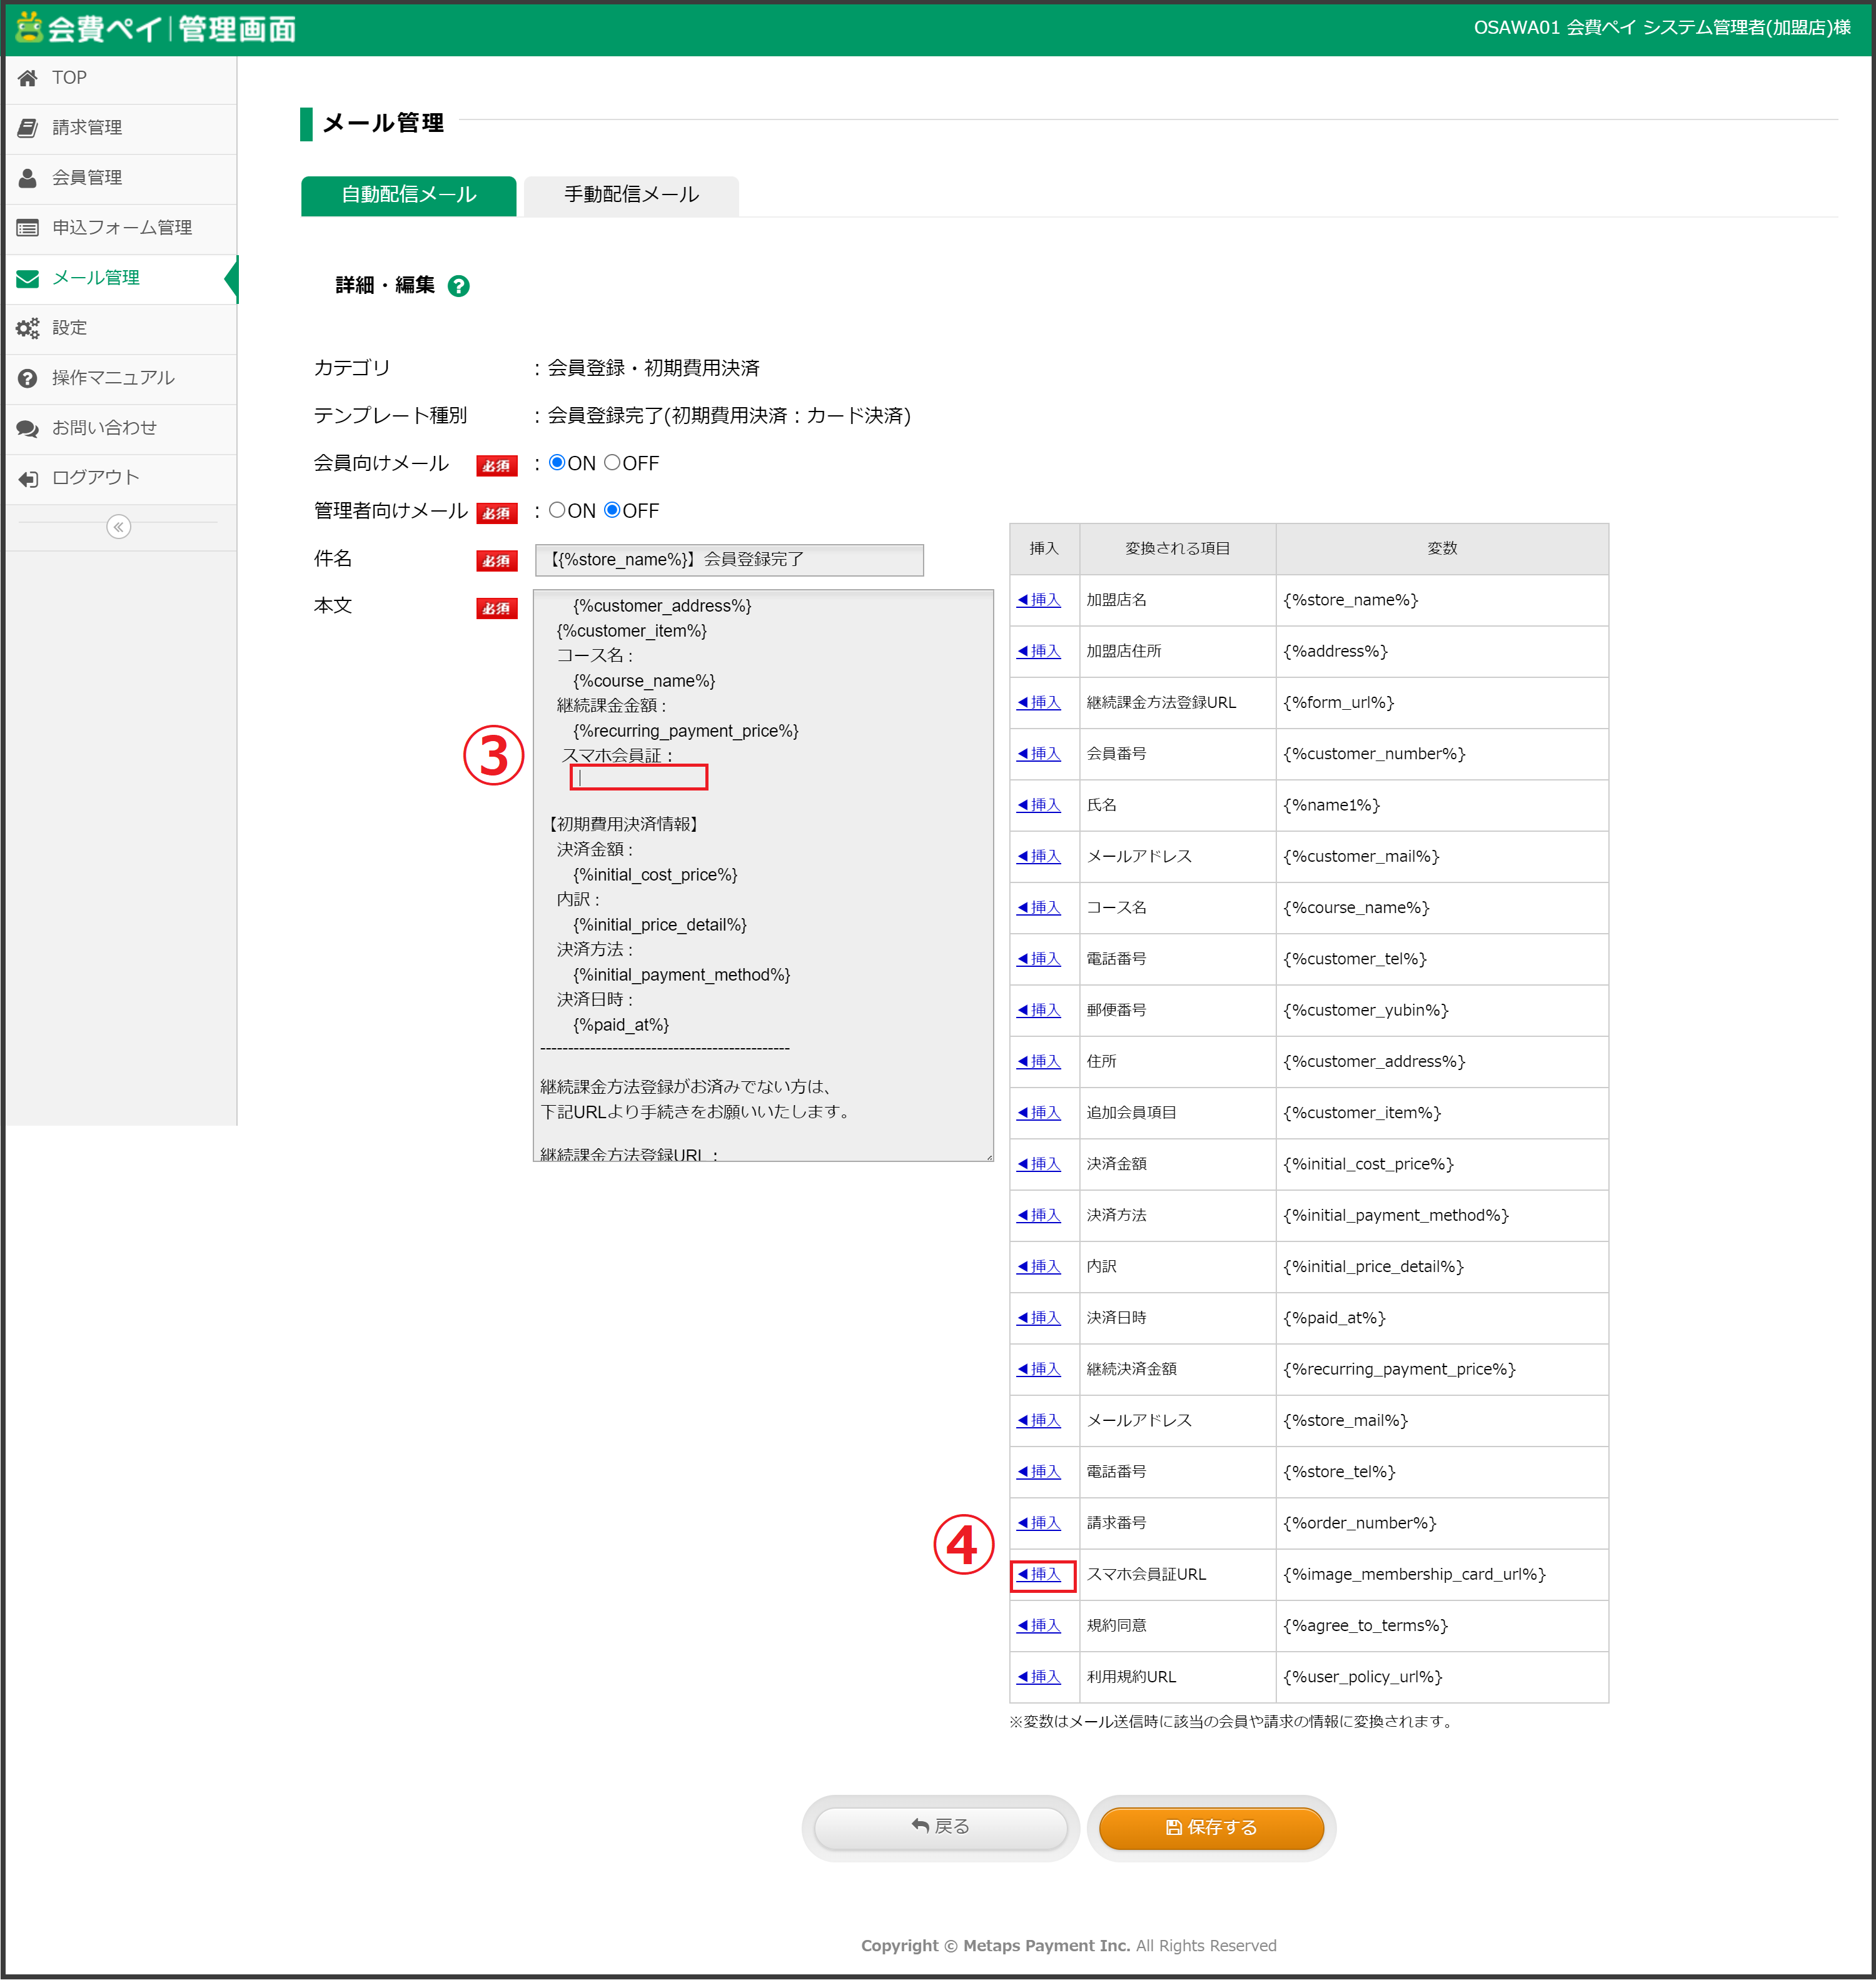Click the 戻る button
1876x1980 pixels.
coord(940,1827)
